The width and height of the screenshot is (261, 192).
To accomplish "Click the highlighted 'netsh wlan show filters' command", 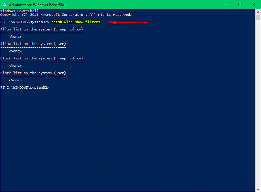I will tap(76, 22).
